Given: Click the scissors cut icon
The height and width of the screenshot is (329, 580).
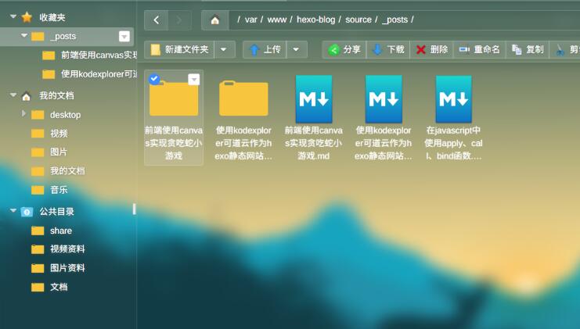Looking at the screenshot, I should (x=560, y=50).
